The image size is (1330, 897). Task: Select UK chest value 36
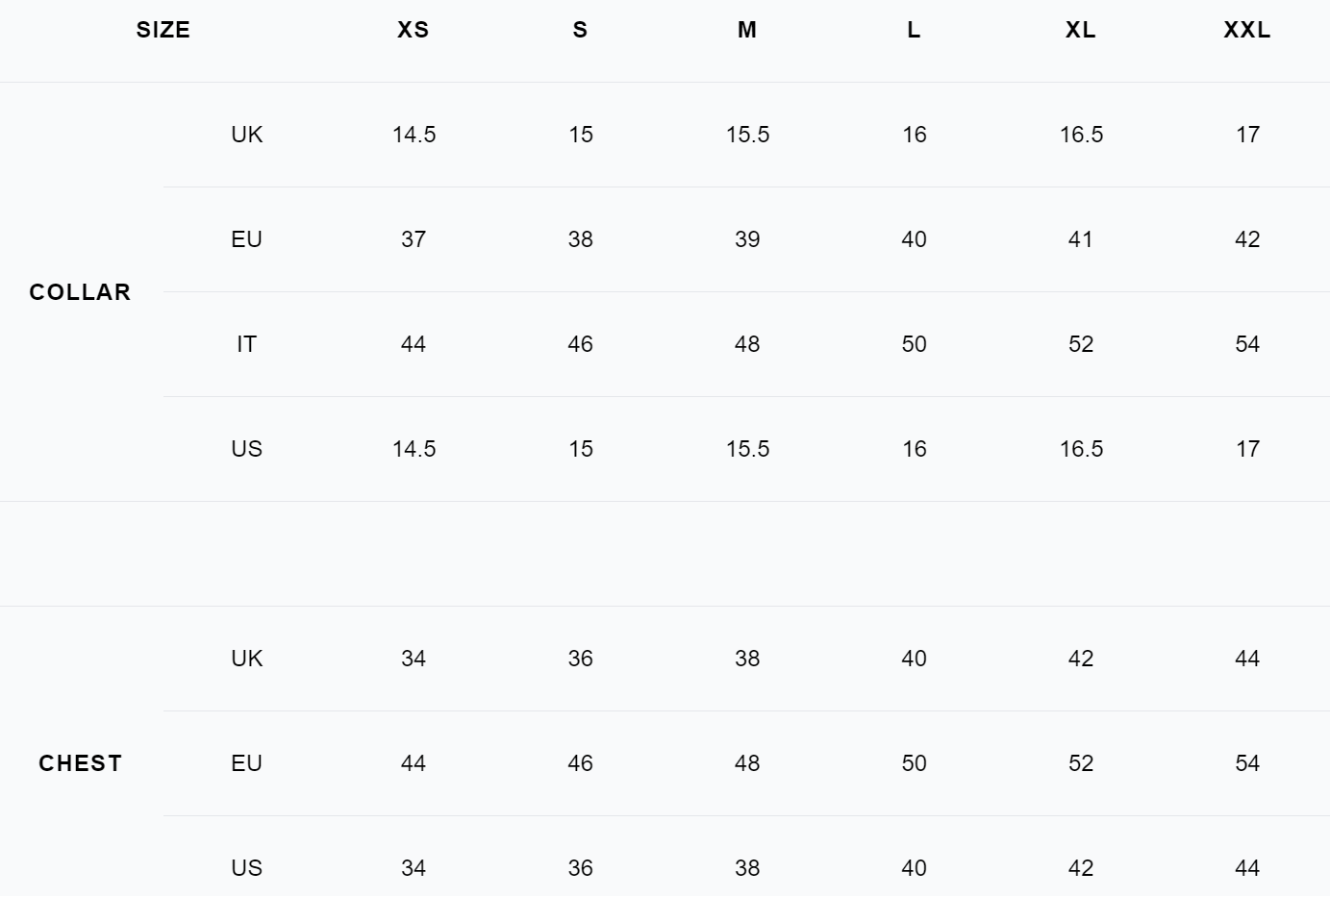point(580,659)
